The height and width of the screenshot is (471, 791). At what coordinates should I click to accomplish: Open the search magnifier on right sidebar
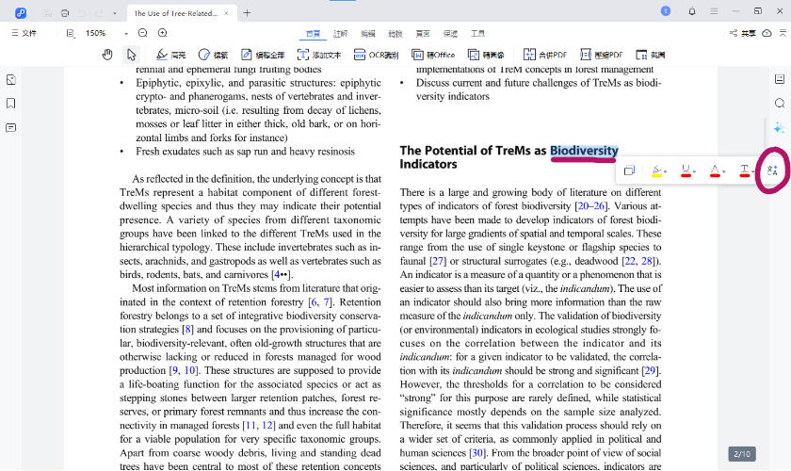[780, 104]
